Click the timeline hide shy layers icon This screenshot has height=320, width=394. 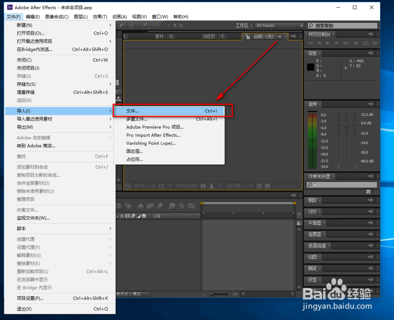pyautogui.click(x=141, y=206)
